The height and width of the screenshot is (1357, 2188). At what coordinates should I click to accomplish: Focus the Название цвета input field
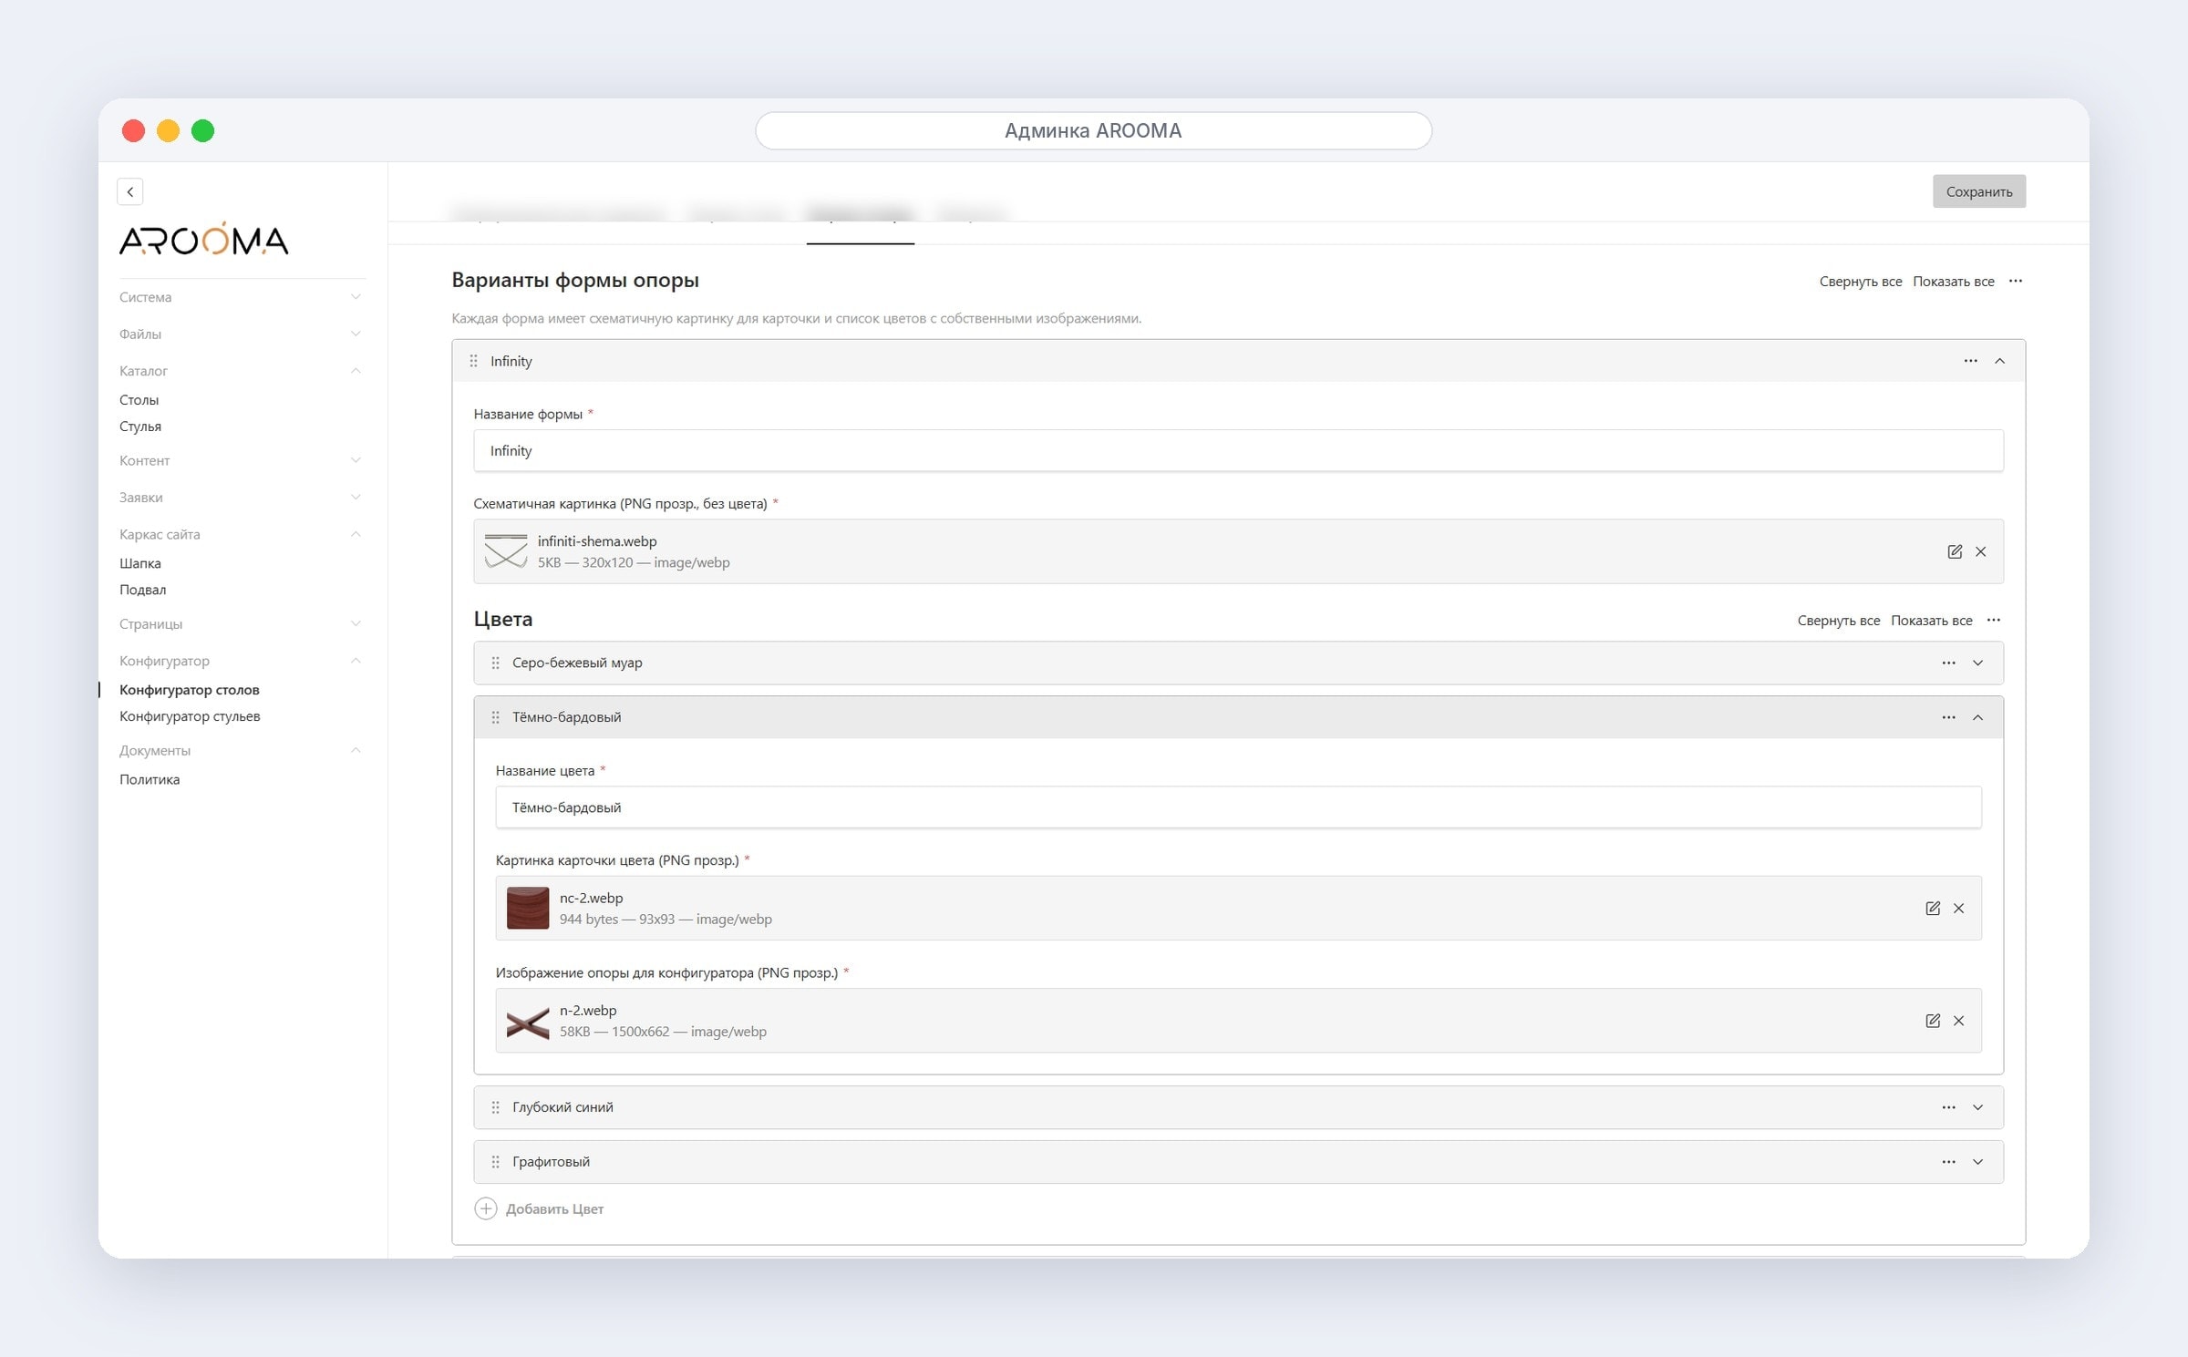(1238, 807)
